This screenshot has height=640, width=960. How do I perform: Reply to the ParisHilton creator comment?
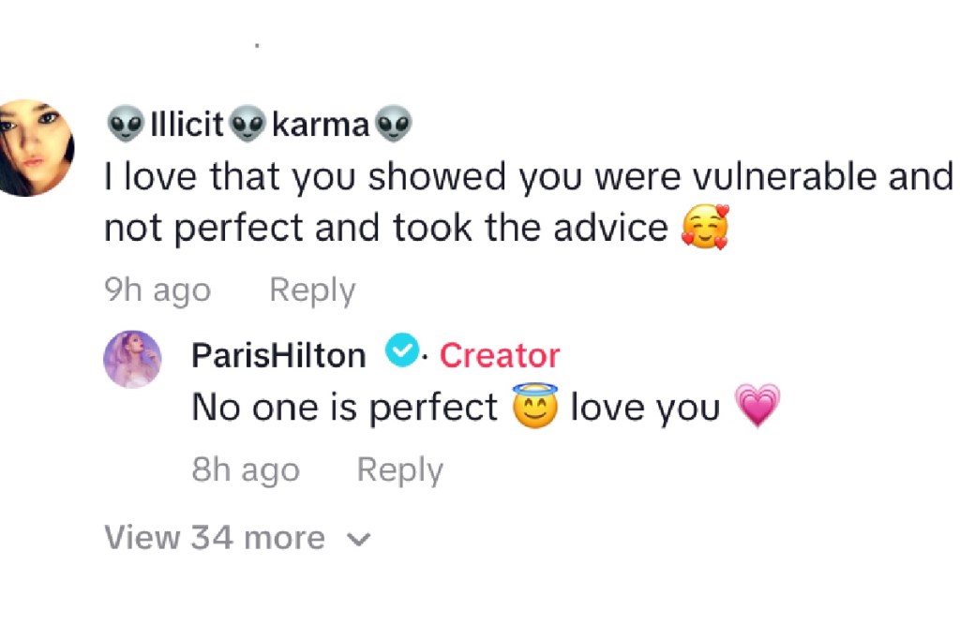click(x=400, y=469)
